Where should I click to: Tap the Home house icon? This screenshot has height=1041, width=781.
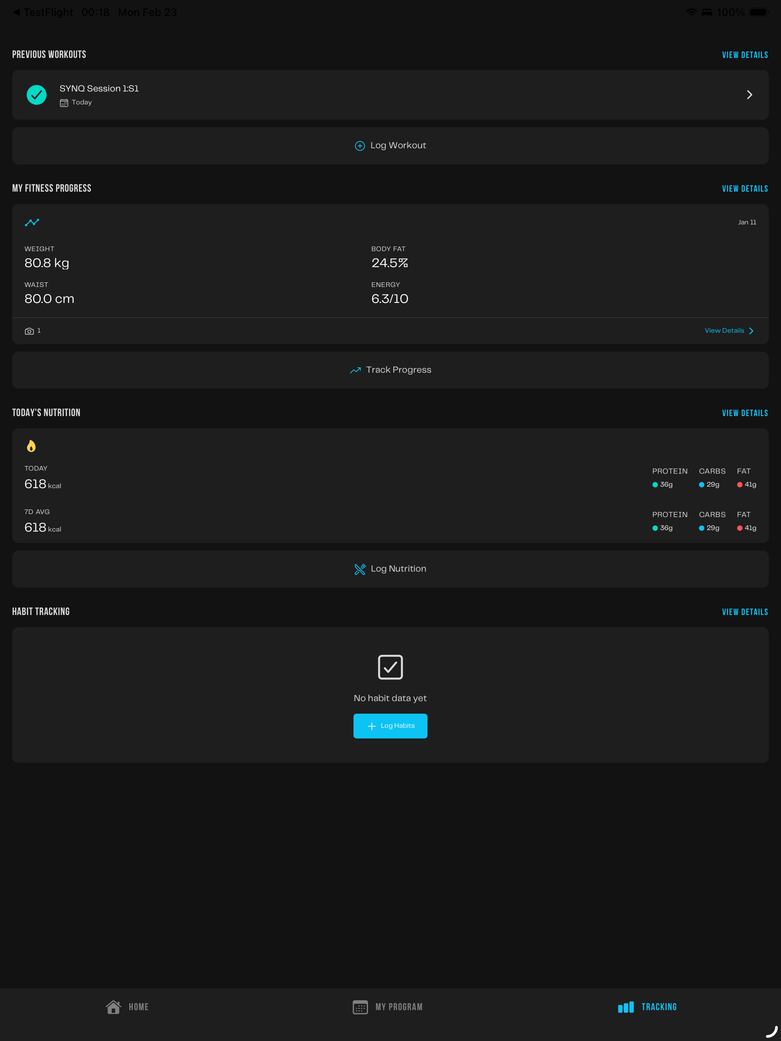pyautogui.click(x=113, y=1007)
